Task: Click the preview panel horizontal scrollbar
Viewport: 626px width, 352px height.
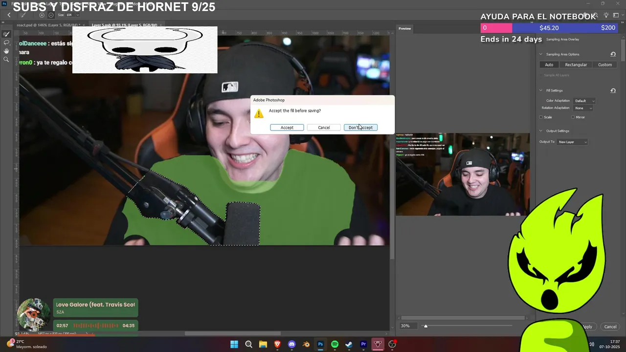Action: click(x=462, y=317)
